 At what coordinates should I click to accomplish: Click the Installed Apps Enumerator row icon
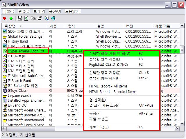[x=5, y=100]
